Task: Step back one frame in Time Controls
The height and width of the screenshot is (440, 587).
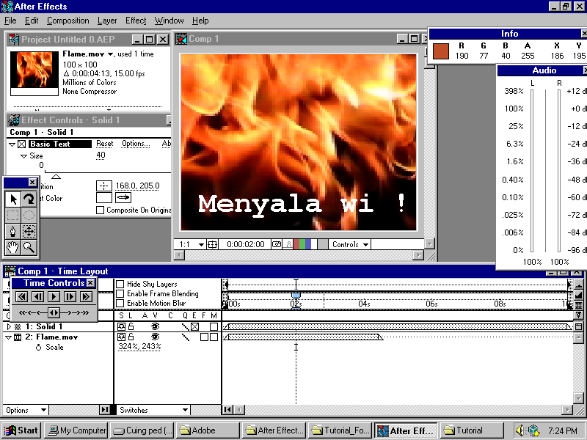Action: coord(37,297)
